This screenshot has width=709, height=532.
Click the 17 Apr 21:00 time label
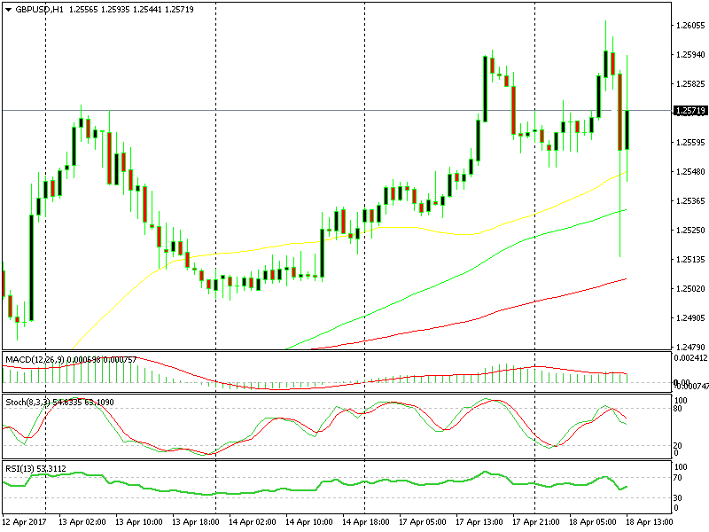(536, 522)
